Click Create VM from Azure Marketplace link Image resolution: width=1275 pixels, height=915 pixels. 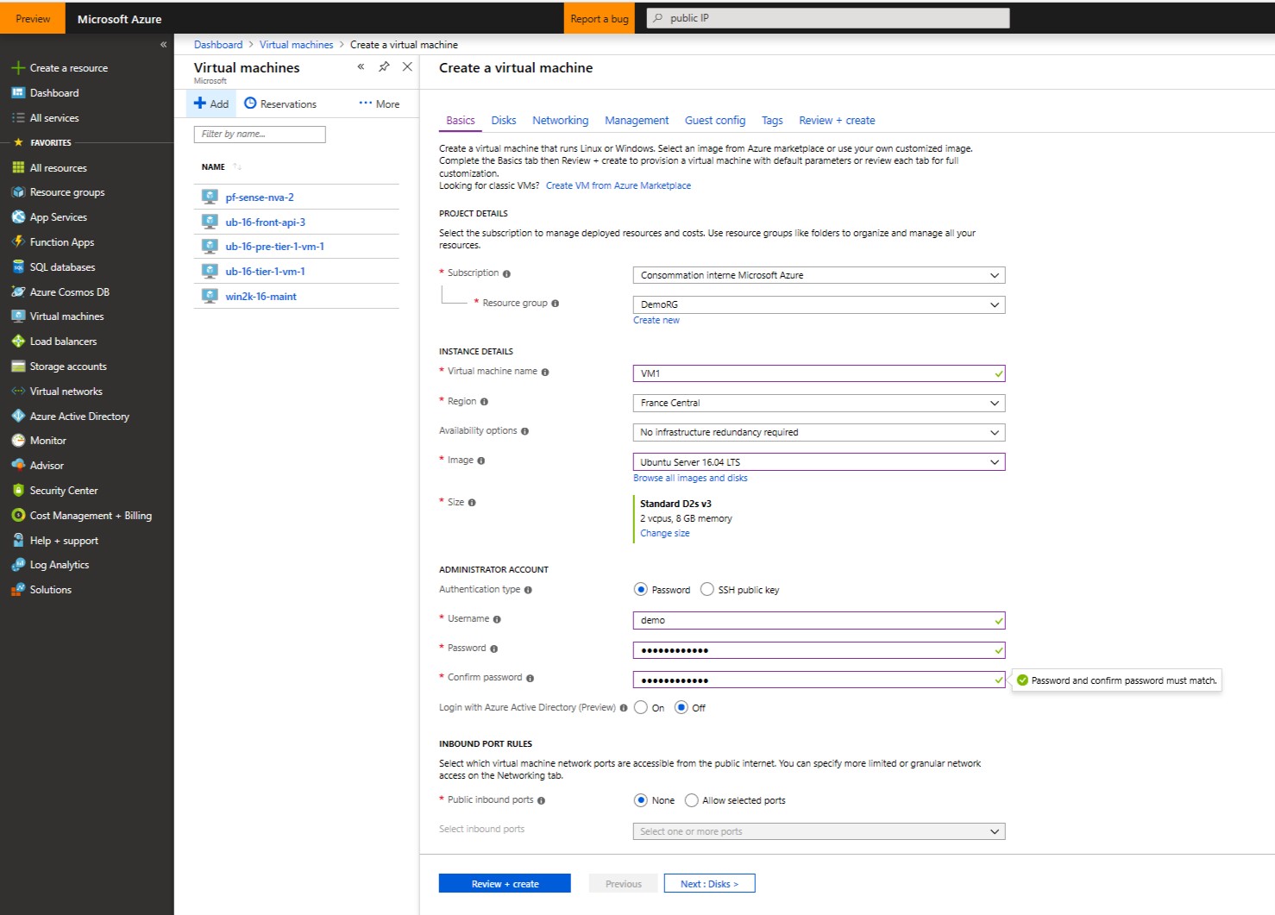(618, 185)
